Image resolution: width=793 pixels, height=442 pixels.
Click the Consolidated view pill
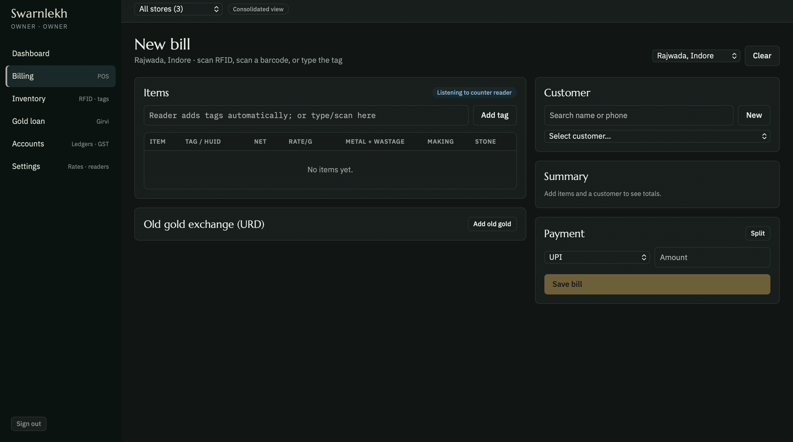click(x=258, y=9)
